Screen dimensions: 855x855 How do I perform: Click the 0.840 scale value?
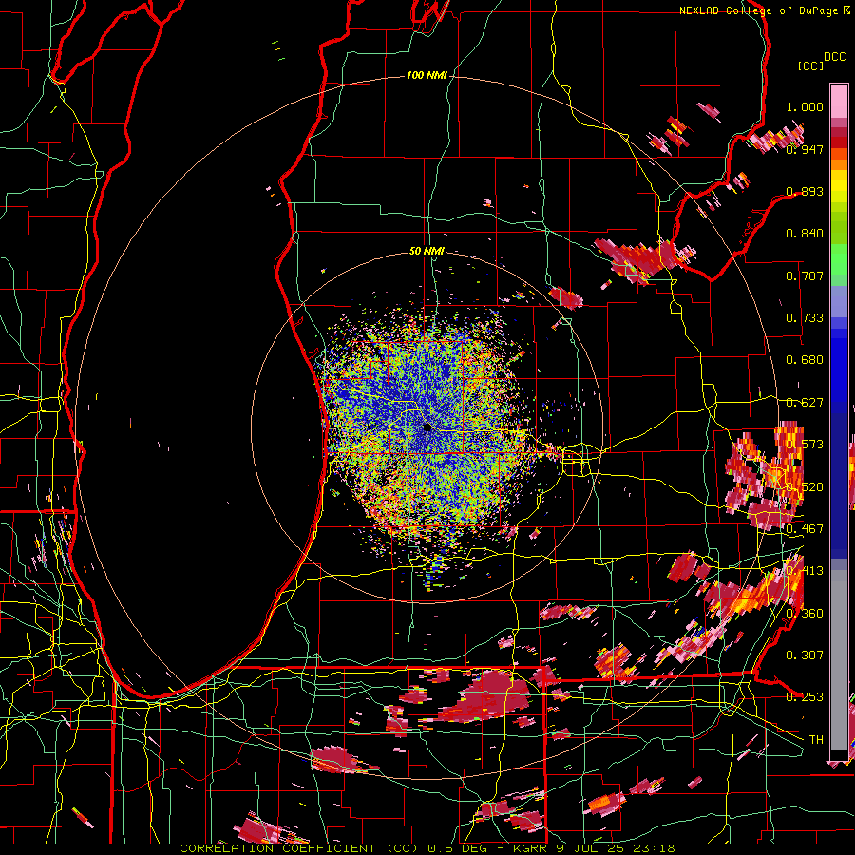805,234
